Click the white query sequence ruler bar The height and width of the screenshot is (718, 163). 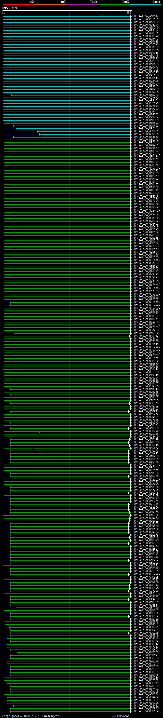tap(67, 10)
